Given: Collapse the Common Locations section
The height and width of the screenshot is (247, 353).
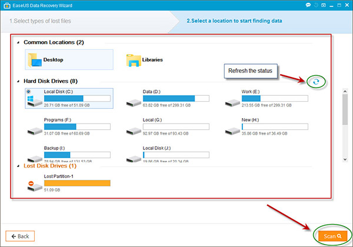Looking at the screenshot, I should (18, 42).
